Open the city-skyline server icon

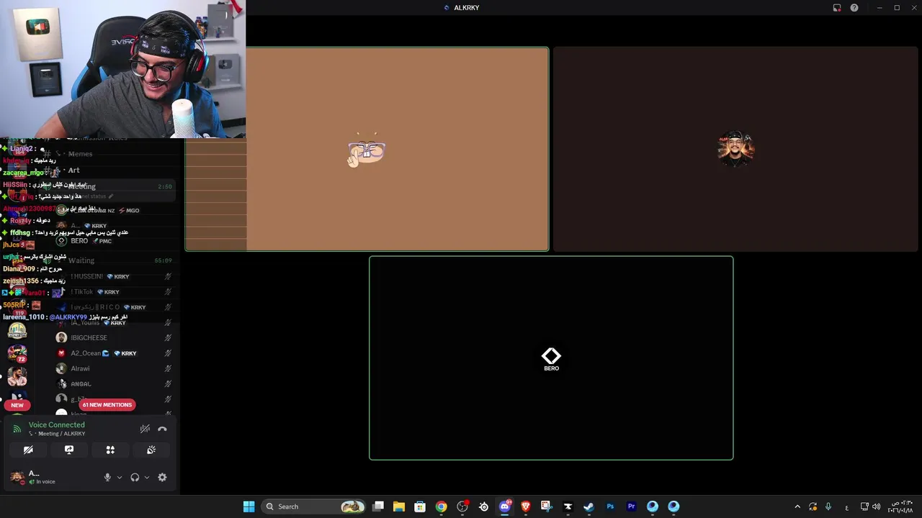point(17,331)
